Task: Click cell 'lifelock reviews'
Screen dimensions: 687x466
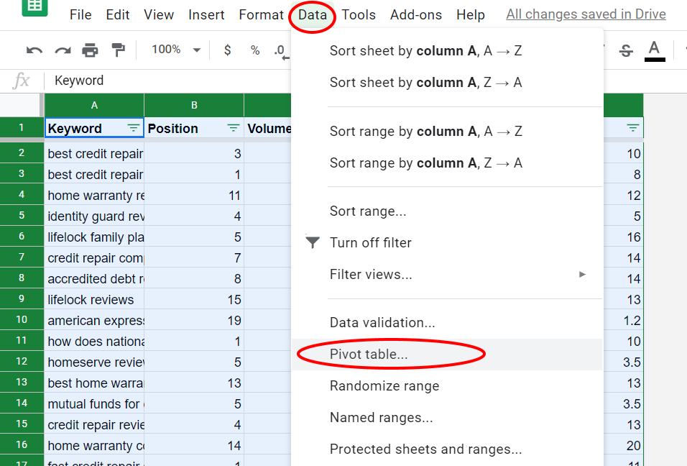Action: [x=94, y=299]
